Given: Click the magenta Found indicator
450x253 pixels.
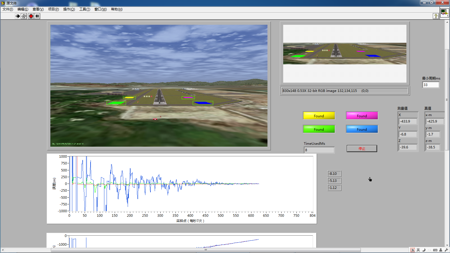Looking at the screenshot, I should [362, 116].
